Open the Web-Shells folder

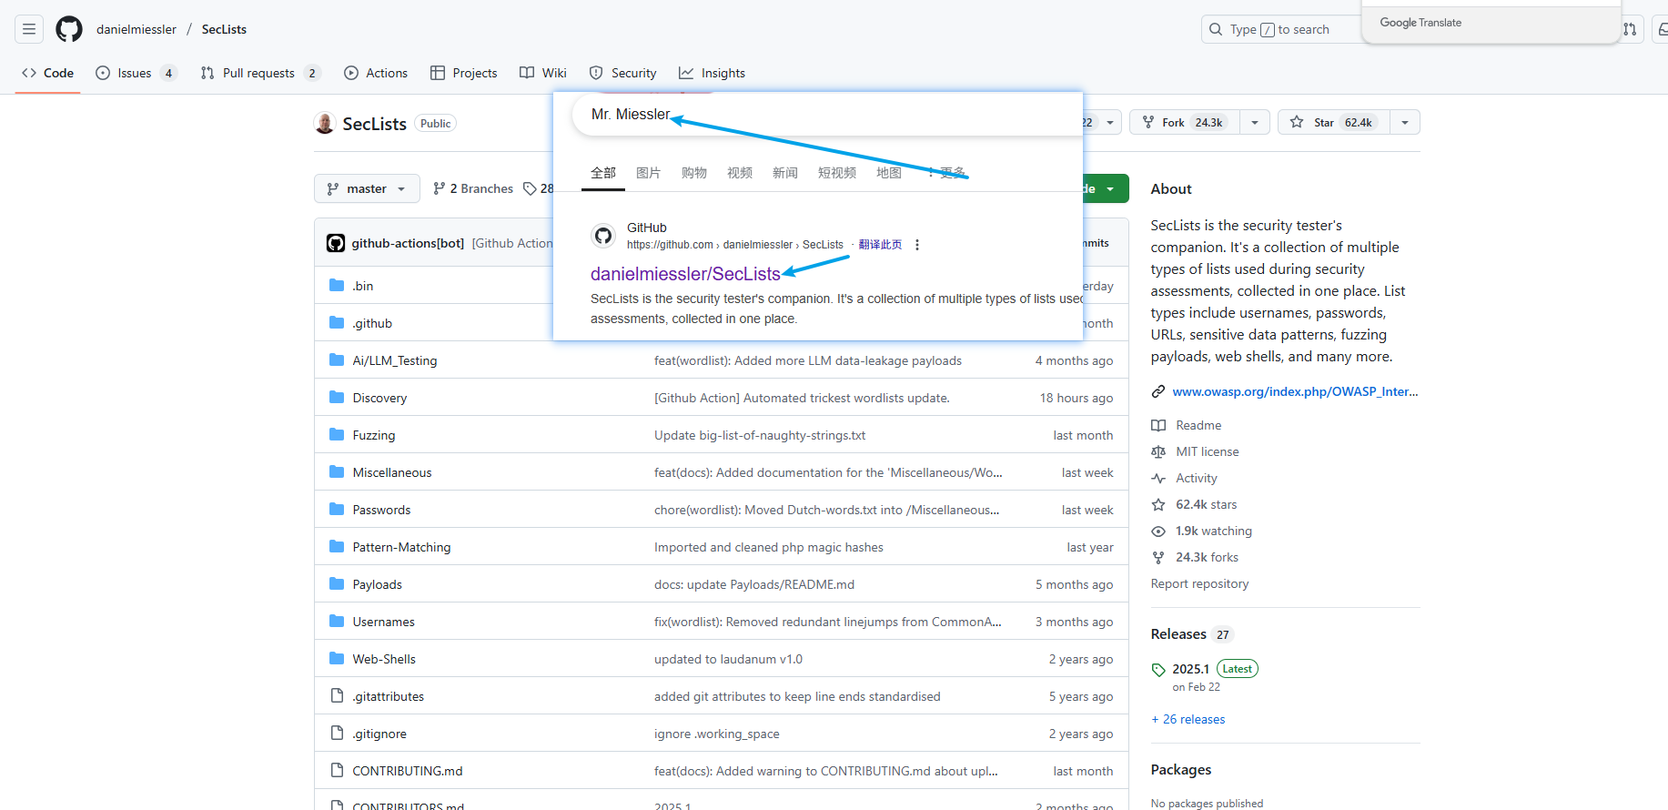384,659
